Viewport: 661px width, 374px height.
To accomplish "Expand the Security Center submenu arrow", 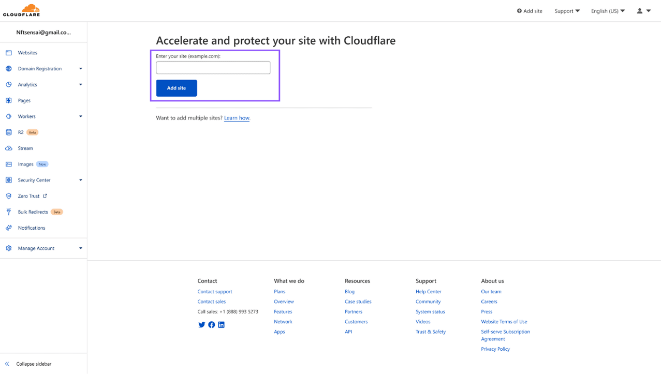I will click(80, 180).
